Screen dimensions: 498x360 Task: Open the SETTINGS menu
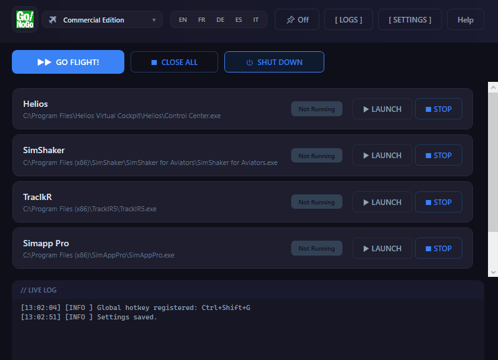coord(409,19)
